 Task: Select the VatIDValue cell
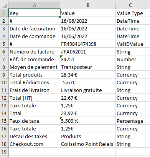[130, 44]
